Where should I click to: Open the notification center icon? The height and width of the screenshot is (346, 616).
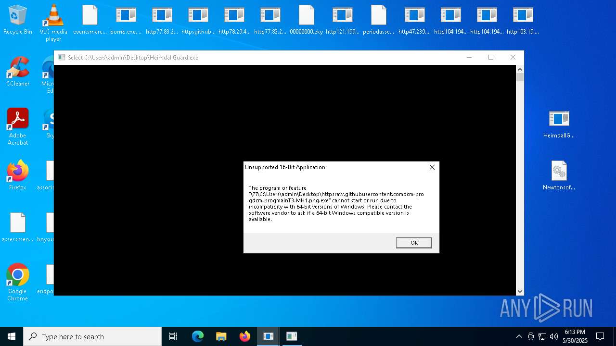point(600,336)
